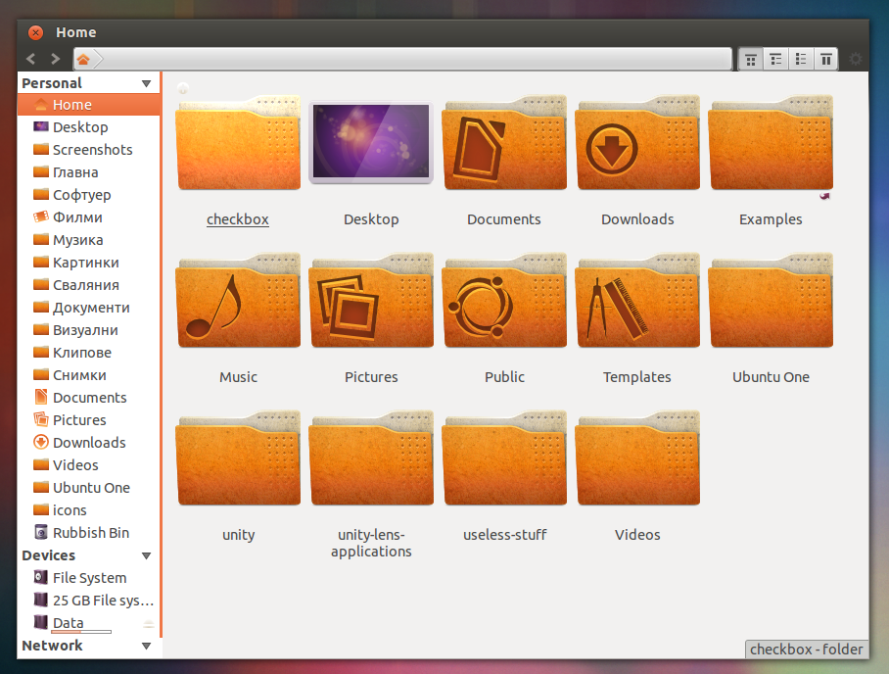The image size is (889, 674).
Task: Open the Documents folder in main pane
Action: point(504,147)
